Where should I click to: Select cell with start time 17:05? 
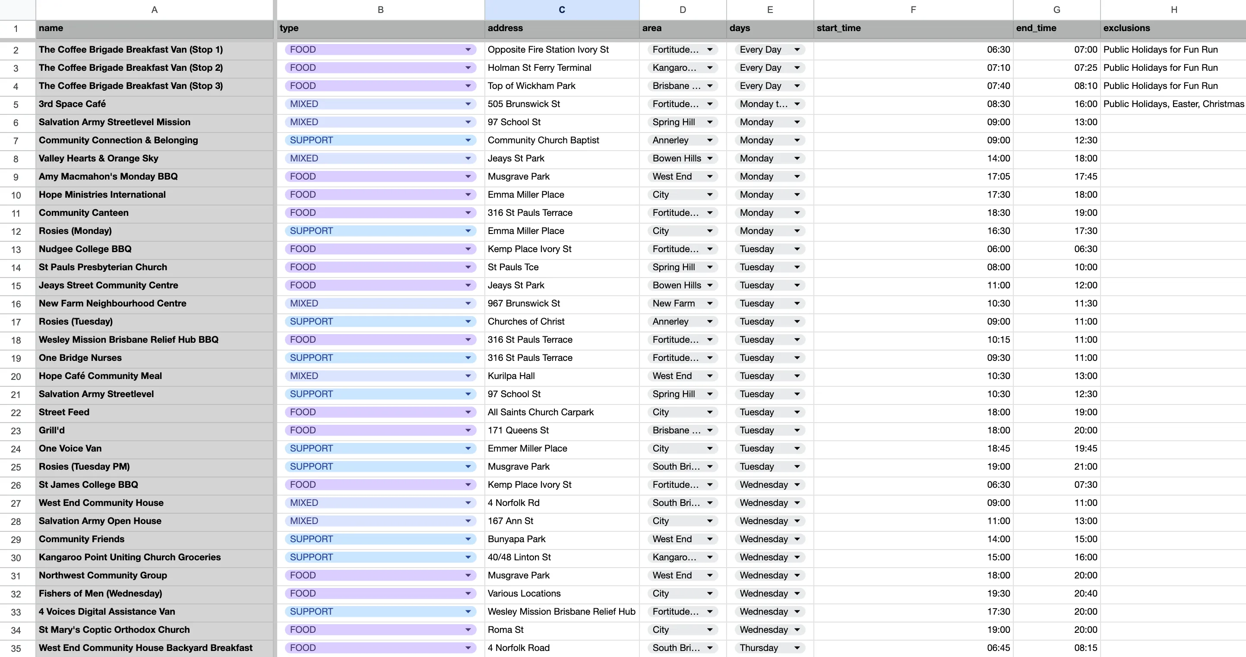[913, 177]
